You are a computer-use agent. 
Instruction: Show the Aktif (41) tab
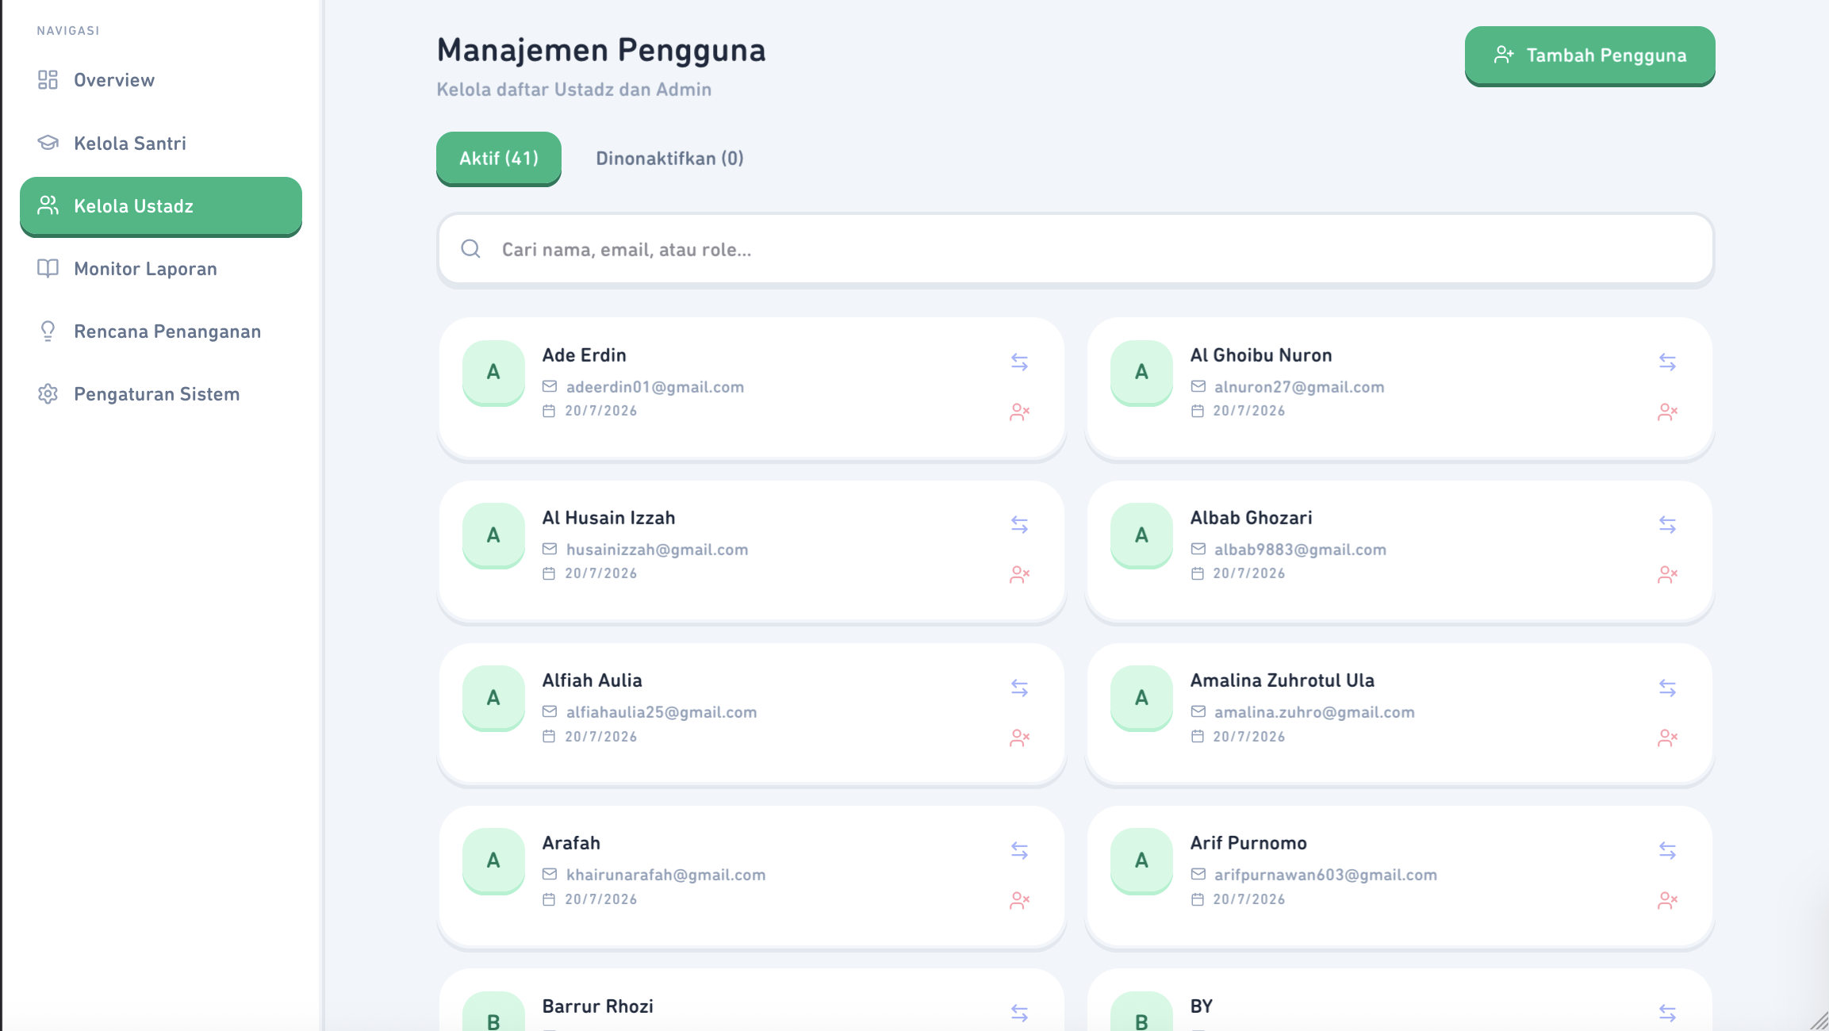[x=499, y=159]
